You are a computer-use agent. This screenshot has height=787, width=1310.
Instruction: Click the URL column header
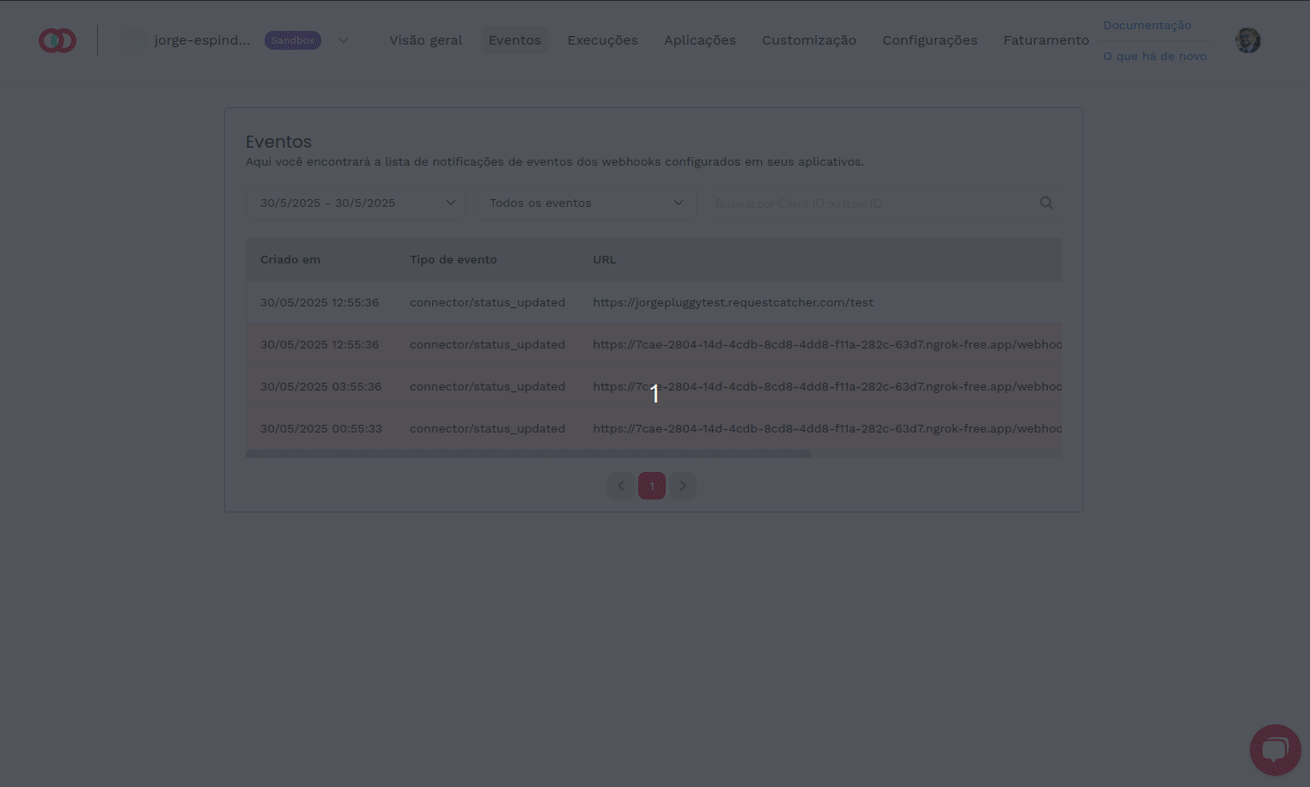pos(605,259)
